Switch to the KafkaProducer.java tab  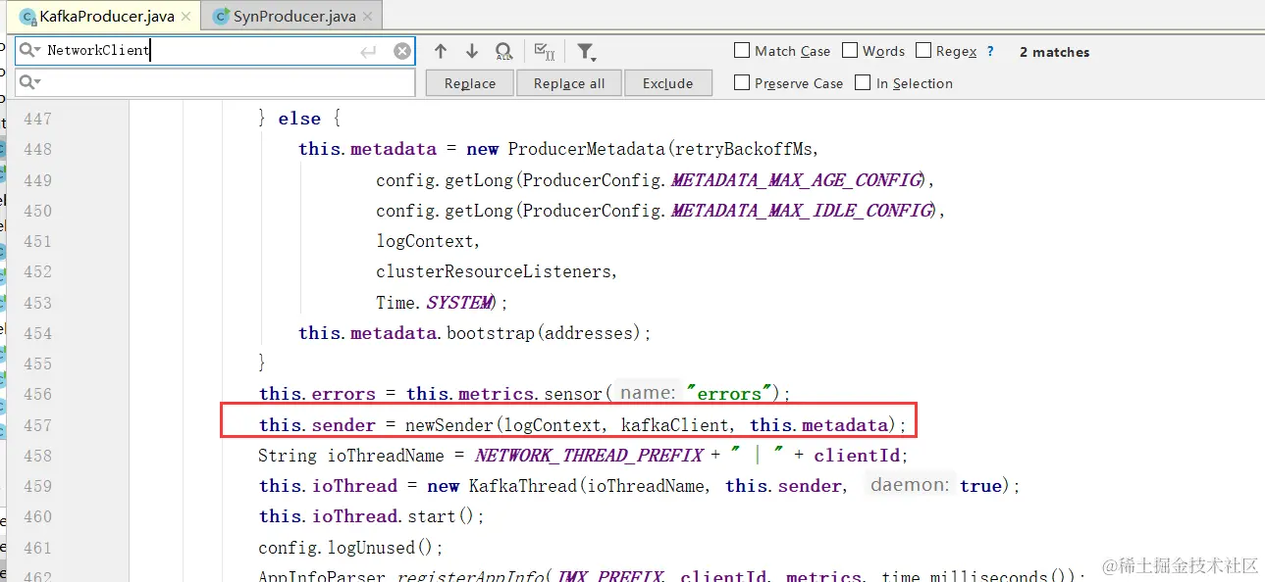click(x=106, y=17)
